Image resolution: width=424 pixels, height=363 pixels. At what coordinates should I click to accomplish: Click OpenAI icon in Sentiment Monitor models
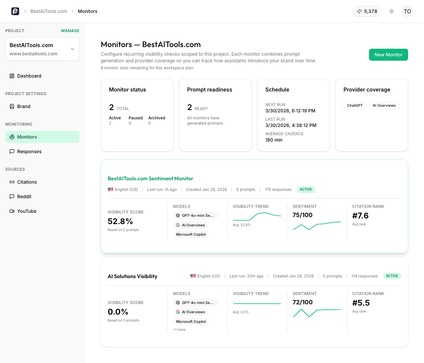point(178,215)
